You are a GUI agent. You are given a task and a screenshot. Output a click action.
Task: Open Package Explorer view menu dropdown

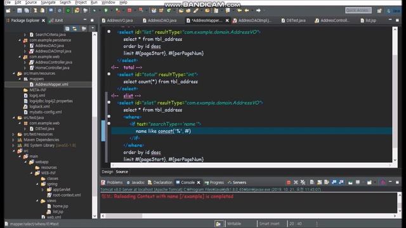point(93,28)
